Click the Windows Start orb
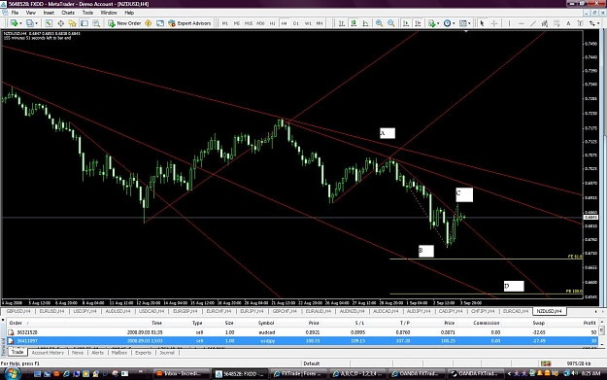607x380 pixels. click(12, 373)
